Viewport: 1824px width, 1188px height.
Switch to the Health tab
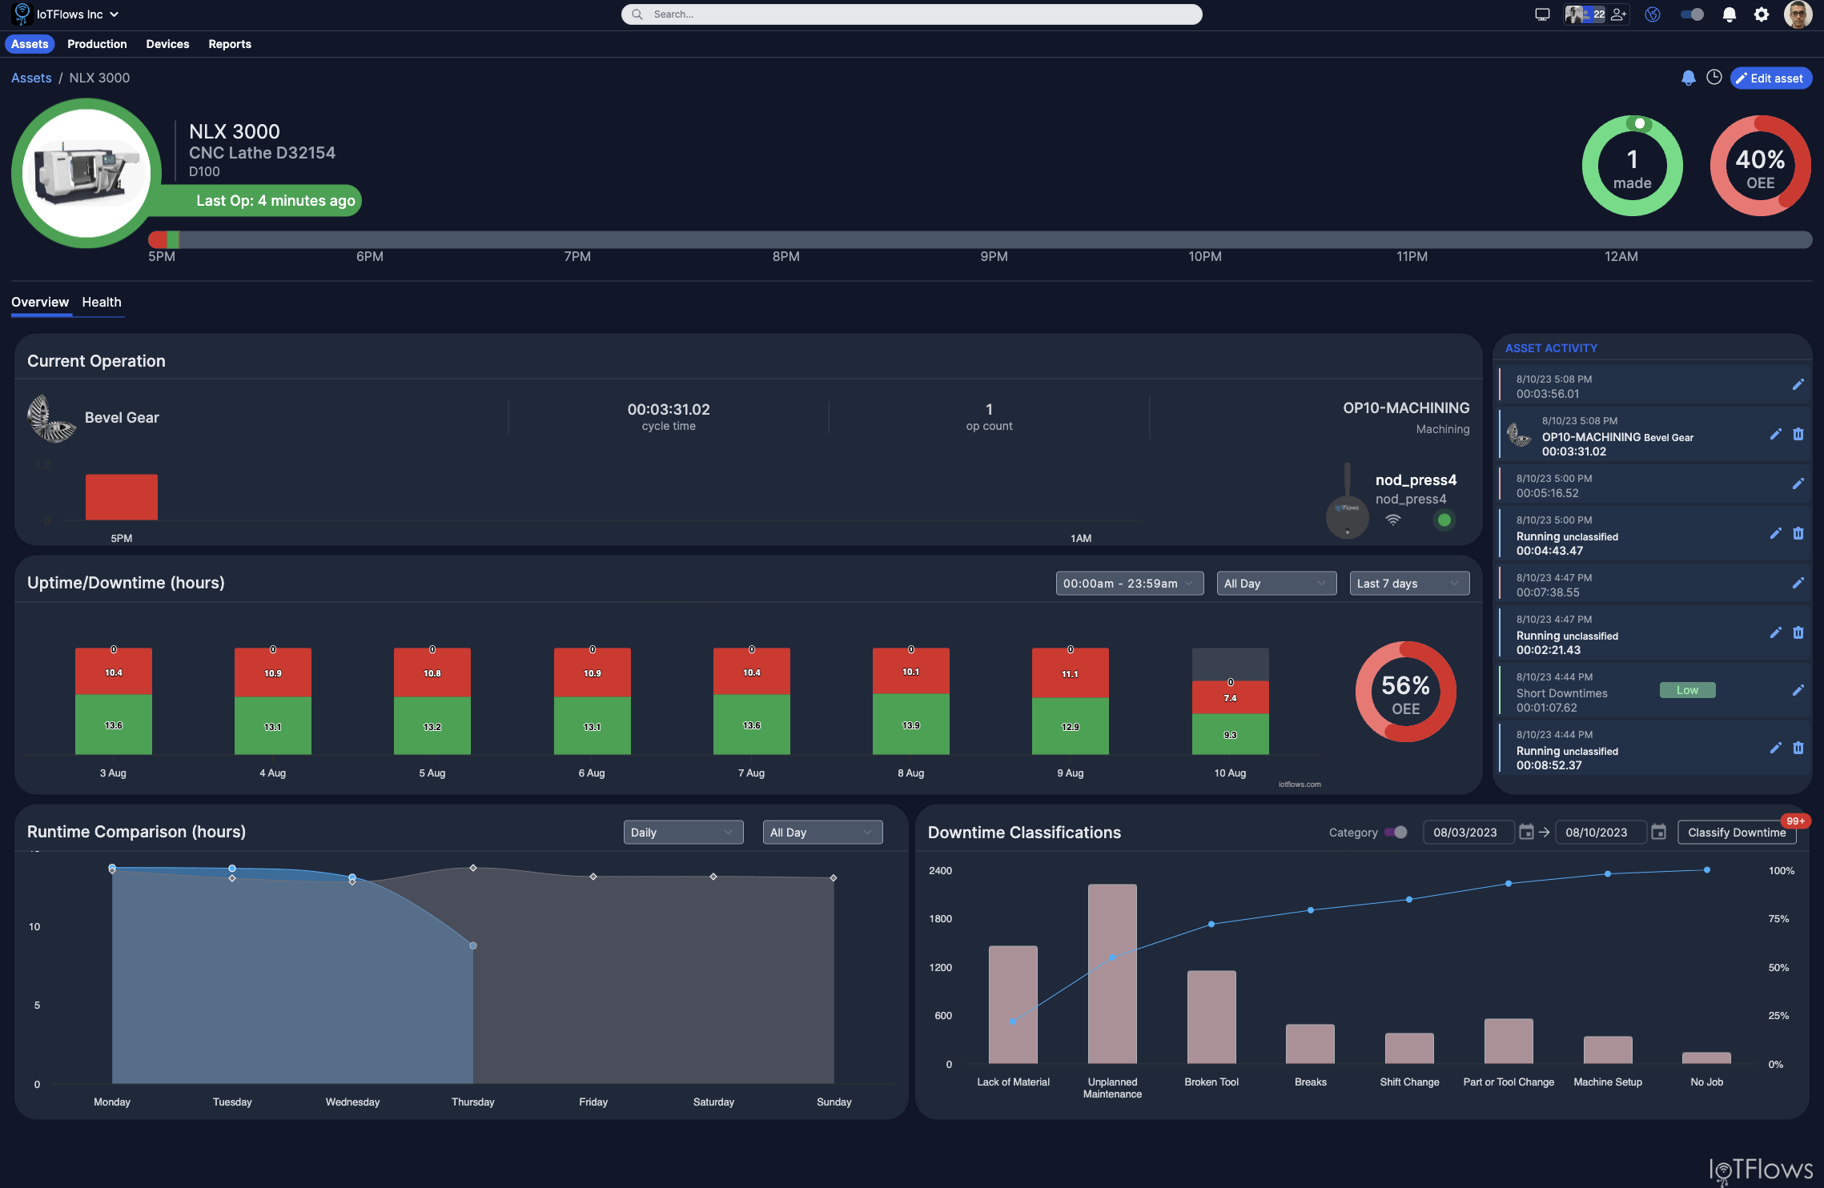(x=102, y=303)
